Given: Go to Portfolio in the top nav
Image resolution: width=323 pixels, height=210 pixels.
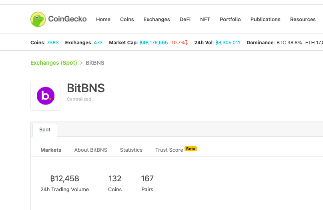Looking at the screenshot, I should [x=230, y=19].
